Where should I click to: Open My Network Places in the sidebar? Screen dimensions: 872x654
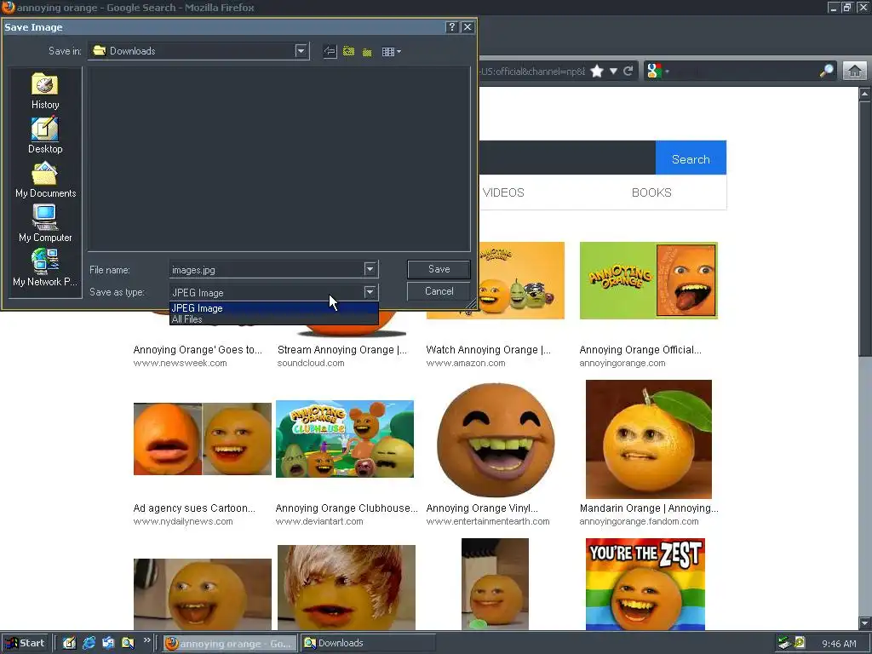(45, 268)
